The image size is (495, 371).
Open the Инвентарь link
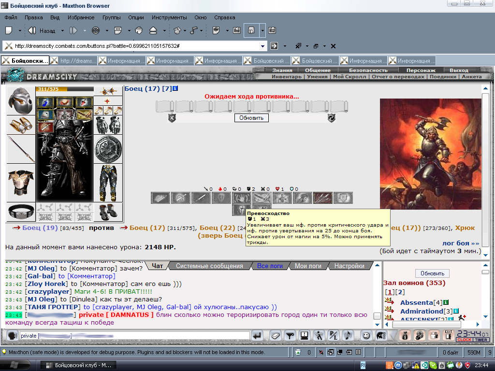[x=286, y=77]
